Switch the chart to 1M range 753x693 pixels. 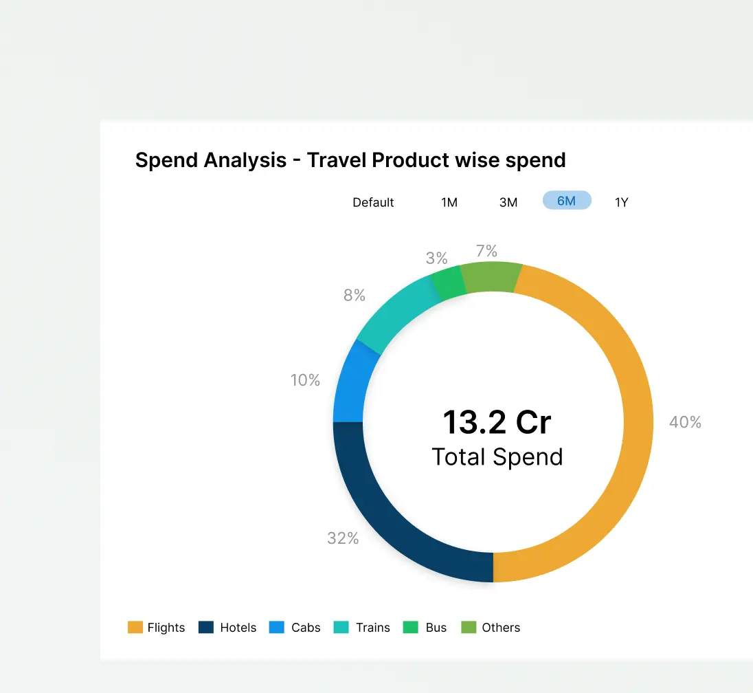(x=449, y=202)
